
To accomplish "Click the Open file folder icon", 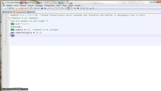I will [x=7, y=8].
